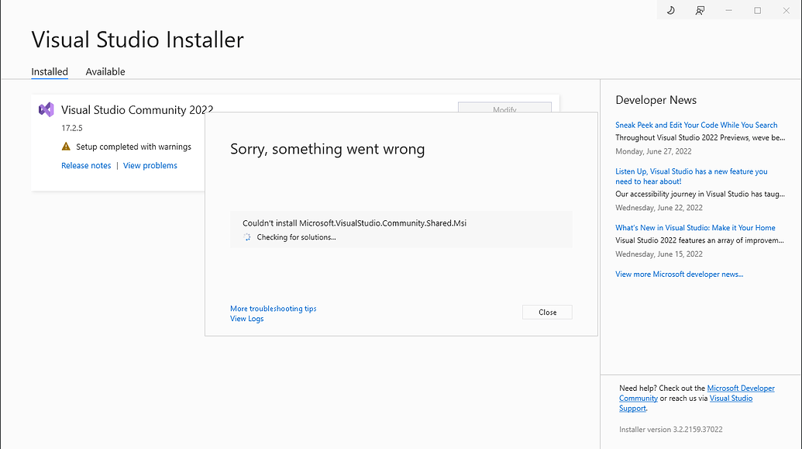802x449 pixels.
Task: Click the Visual Studio Community product logo
Action: tap(46, 109)
